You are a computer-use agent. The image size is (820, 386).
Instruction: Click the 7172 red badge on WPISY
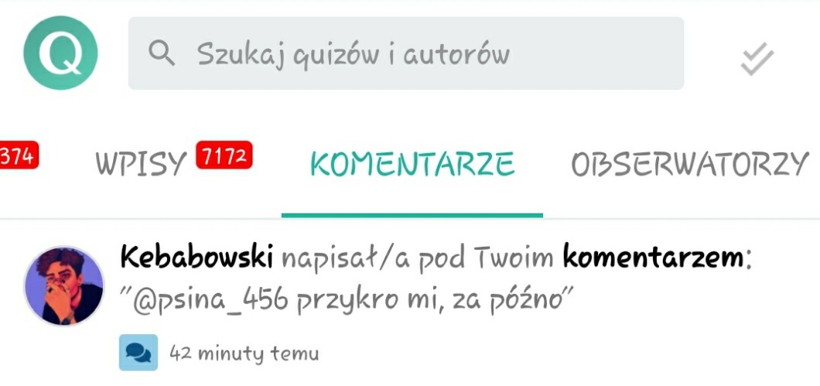pos(224,155)
